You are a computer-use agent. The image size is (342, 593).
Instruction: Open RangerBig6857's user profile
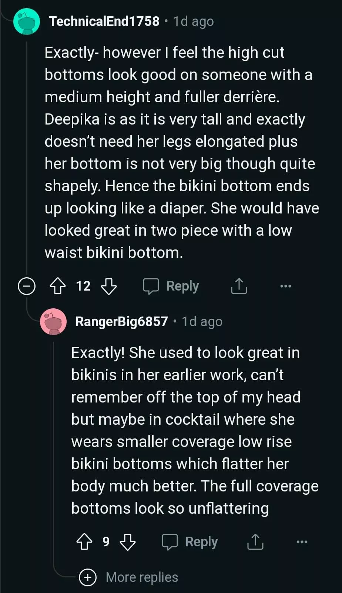(121, 321)
